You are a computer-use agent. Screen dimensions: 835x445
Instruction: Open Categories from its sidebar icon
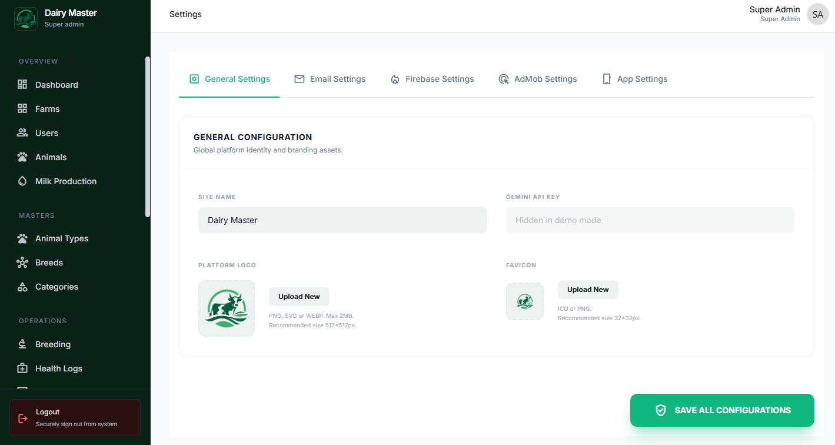coord(22,286)
